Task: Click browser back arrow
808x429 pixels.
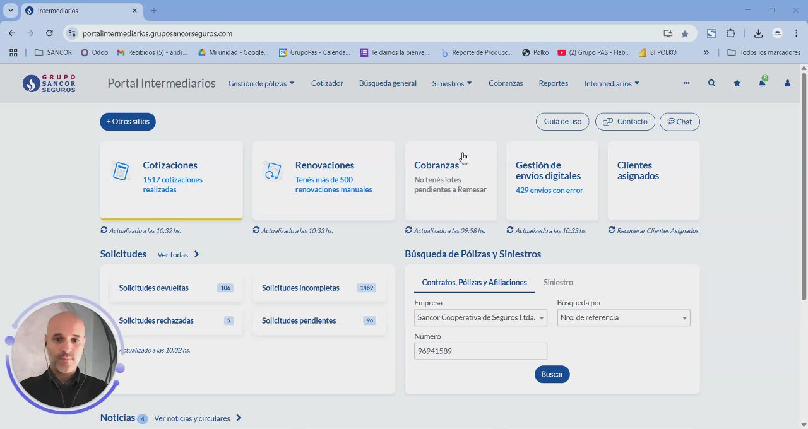Action: pos(11,33)
